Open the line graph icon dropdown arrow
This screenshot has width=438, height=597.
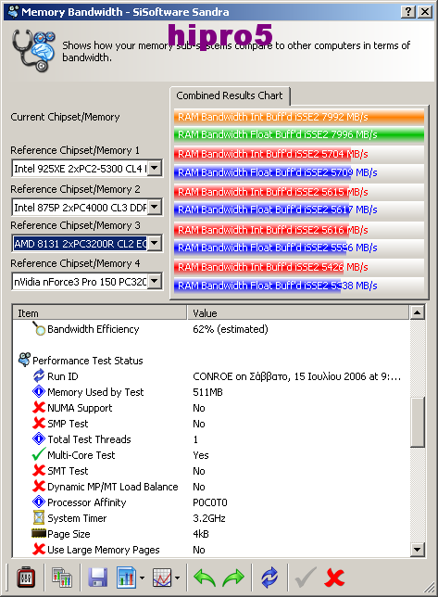click(177, 578)
